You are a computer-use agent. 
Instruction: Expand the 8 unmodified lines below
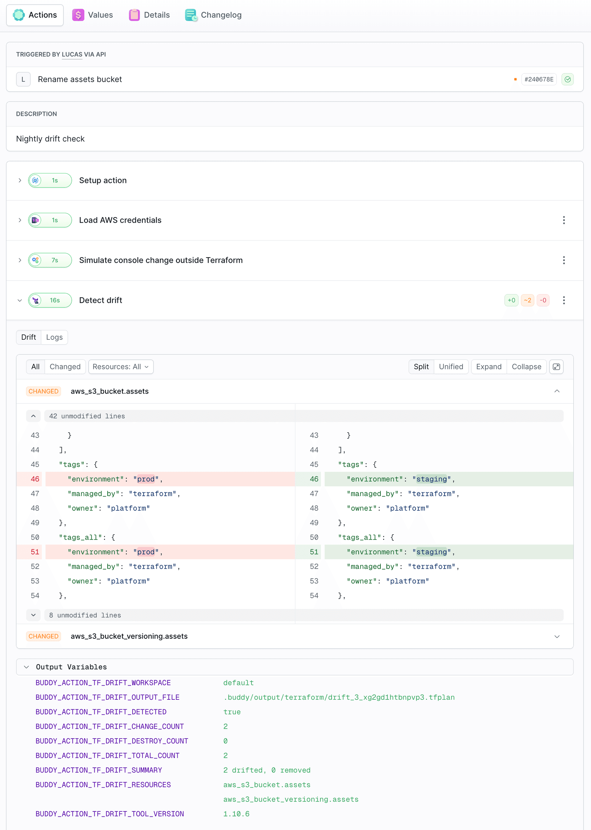34,615
